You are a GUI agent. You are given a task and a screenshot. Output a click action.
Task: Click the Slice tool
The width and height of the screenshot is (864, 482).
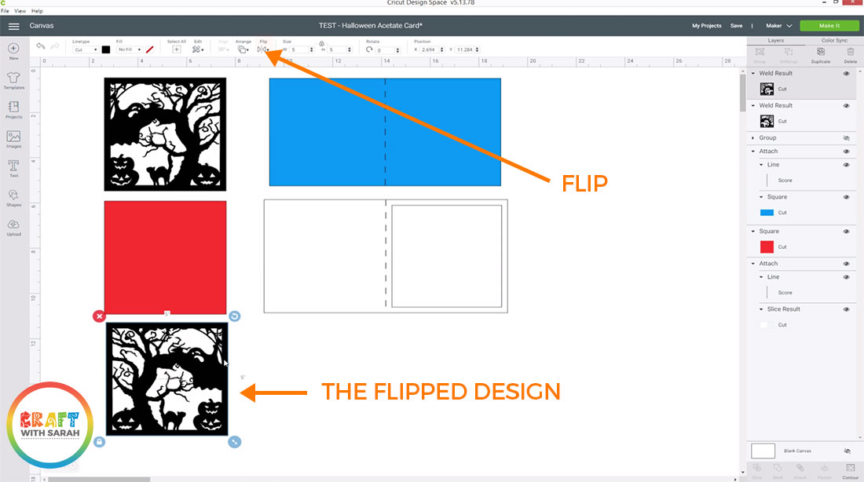pos(757,470)
